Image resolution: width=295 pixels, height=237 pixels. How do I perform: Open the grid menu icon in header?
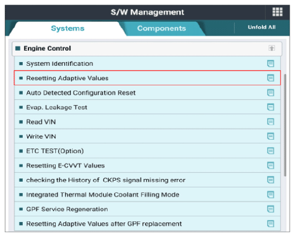[277, 12]
